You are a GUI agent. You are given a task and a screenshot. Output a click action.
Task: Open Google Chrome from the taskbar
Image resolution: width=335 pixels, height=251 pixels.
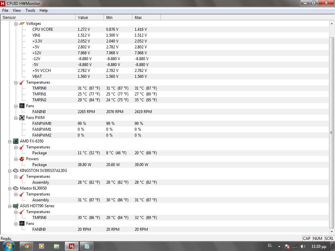[27, 246]
